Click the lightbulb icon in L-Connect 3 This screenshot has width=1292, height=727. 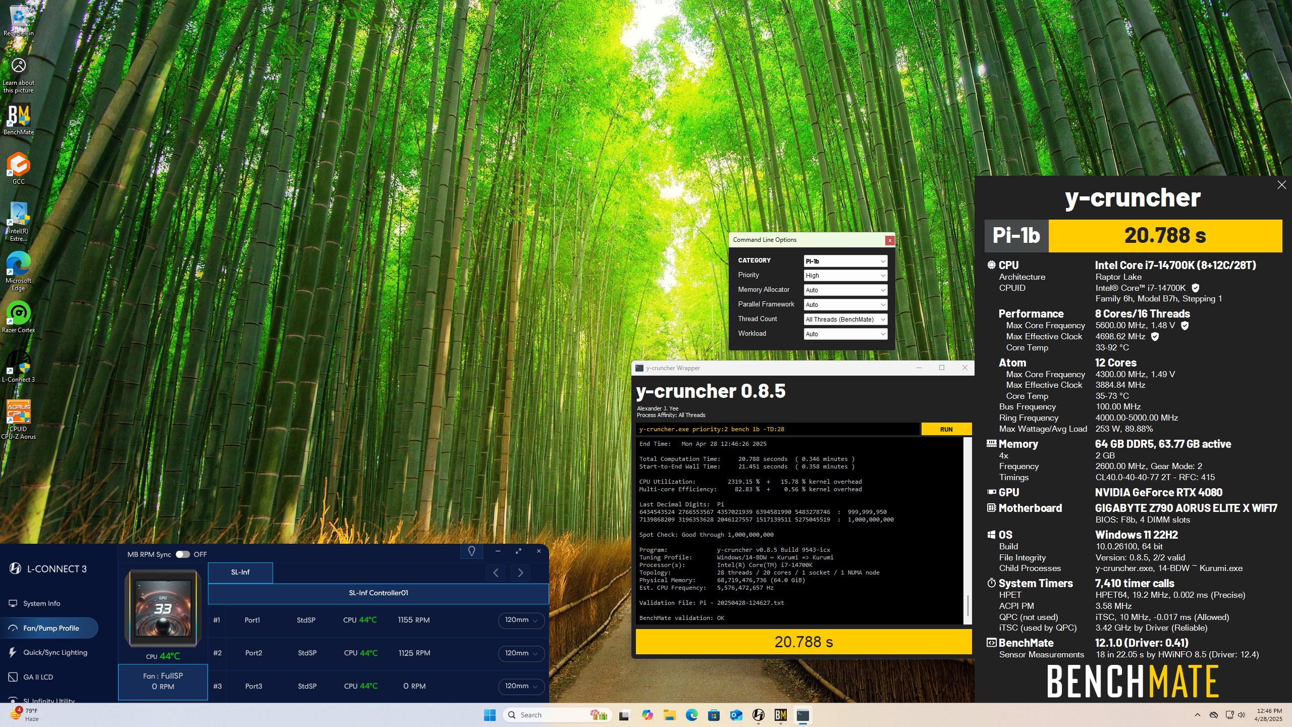click(471, 551)
